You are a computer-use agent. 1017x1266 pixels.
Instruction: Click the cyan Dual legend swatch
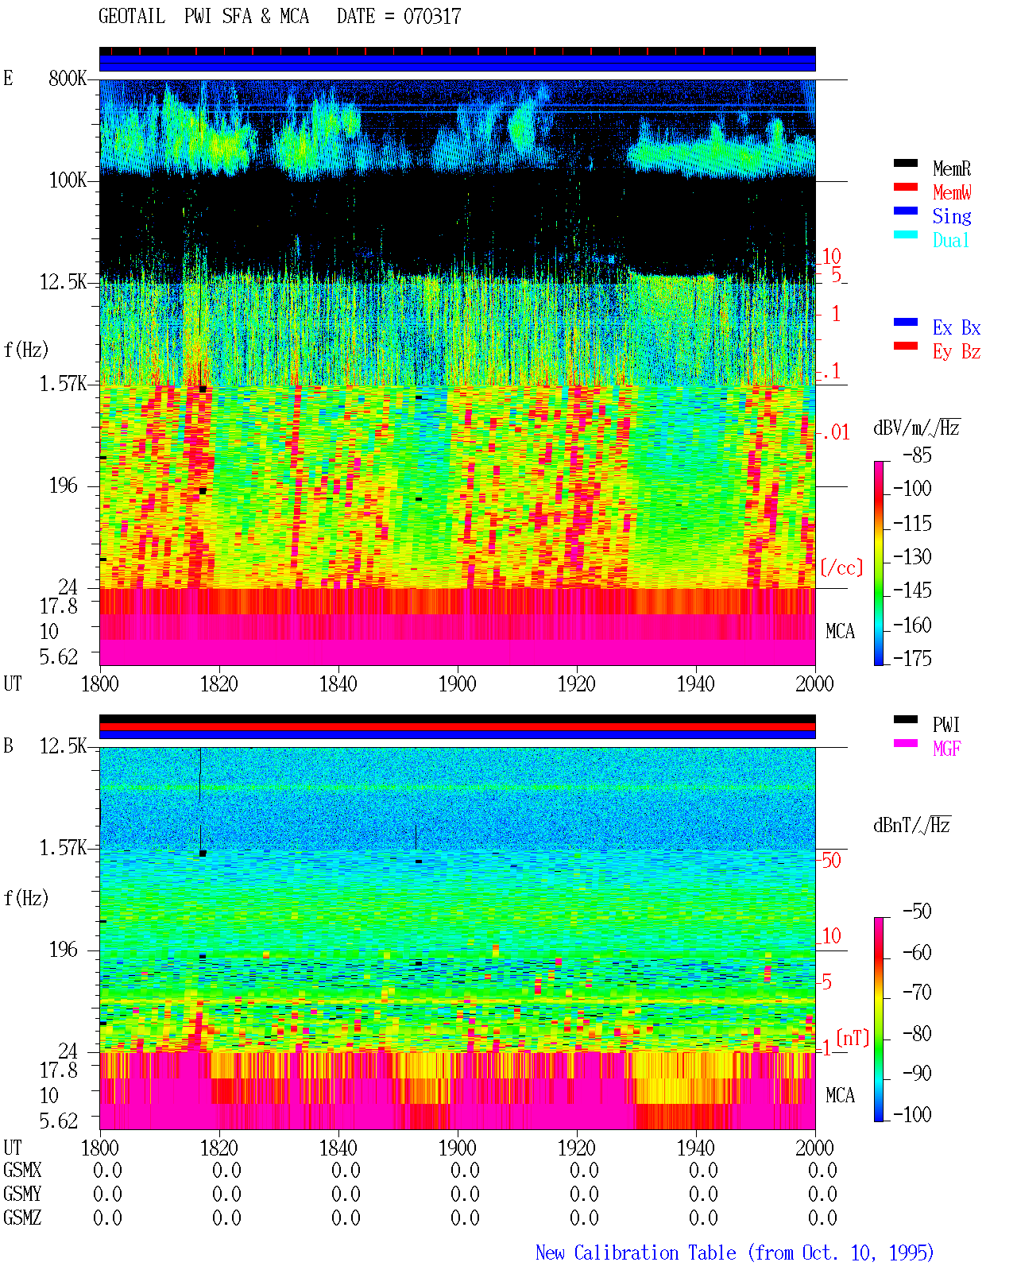coord(906,235)
